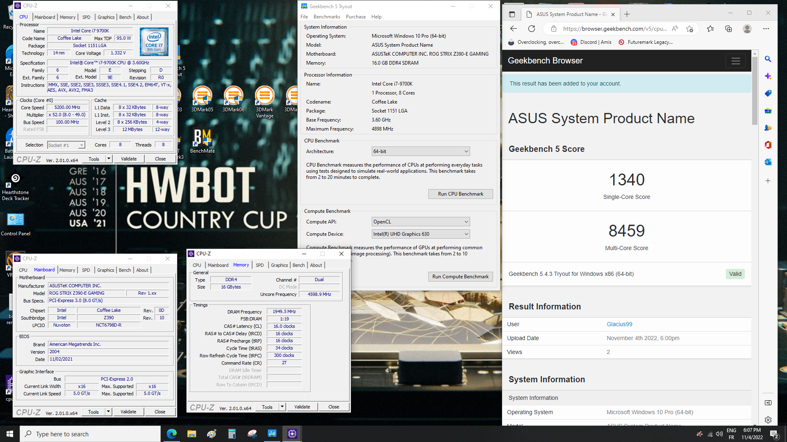787x442 pixels.
Task: Open the Edge sidebar Office icon
Action: click(768, 145)
